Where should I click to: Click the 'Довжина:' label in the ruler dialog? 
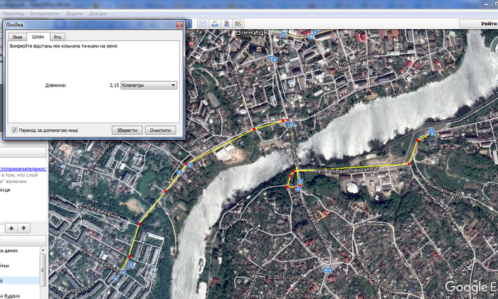[x=56, y=85]
